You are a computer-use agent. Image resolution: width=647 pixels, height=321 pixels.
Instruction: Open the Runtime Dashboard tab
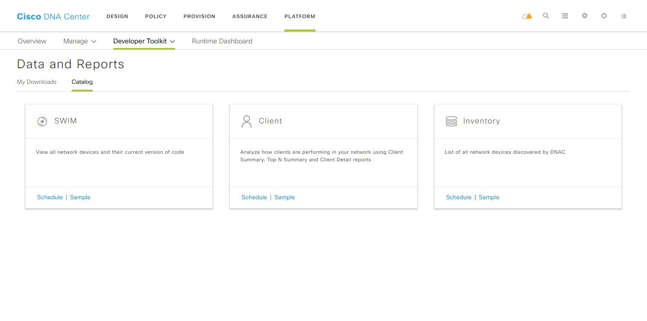(x=222, y=41)
